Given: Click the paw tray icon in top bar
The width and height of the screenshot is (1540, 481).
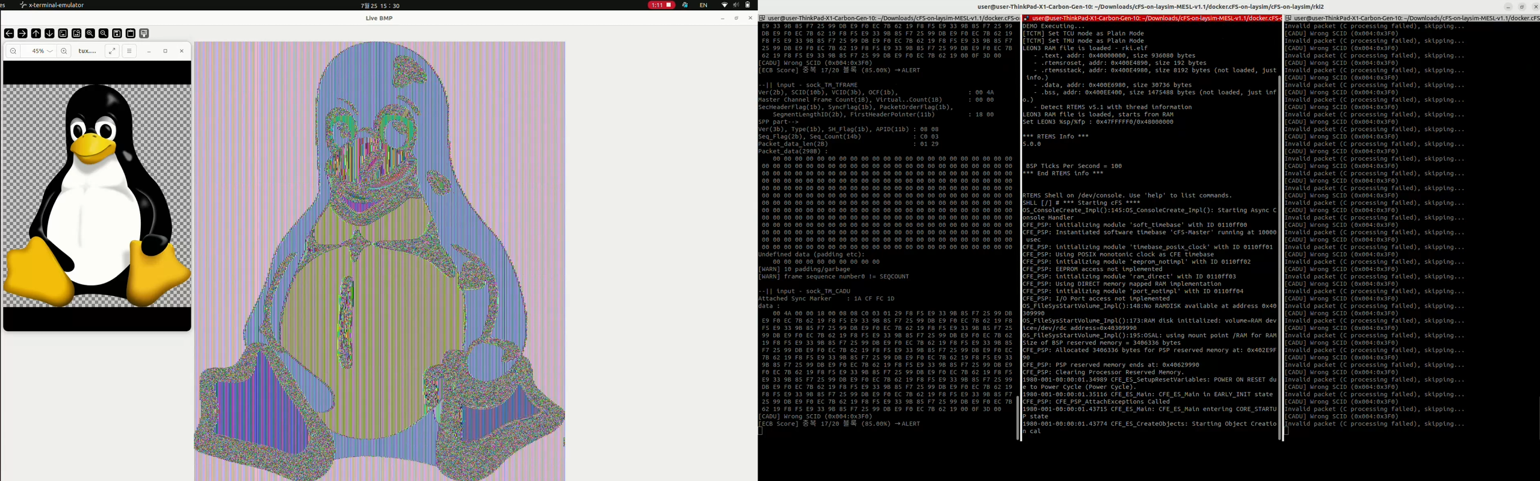Looking at the screenshot, I should pyautogui.click(x=685, y=5).
